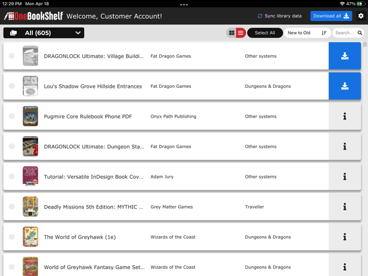The width and height of the screenshot is (368, 276).
Task: Click the sort order icon
Action: 324,33
